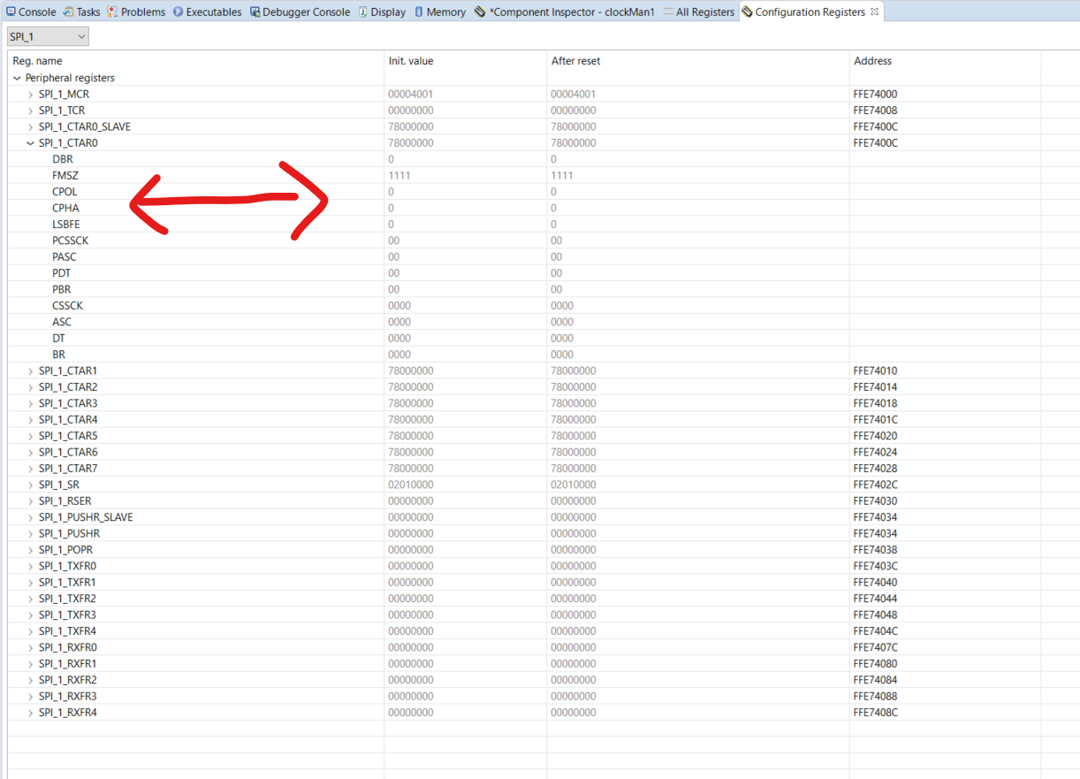The width and height of the screenshot is (1080, 779).
Task: Switch to the All Registers tab
Action: (x=705, y=11)
